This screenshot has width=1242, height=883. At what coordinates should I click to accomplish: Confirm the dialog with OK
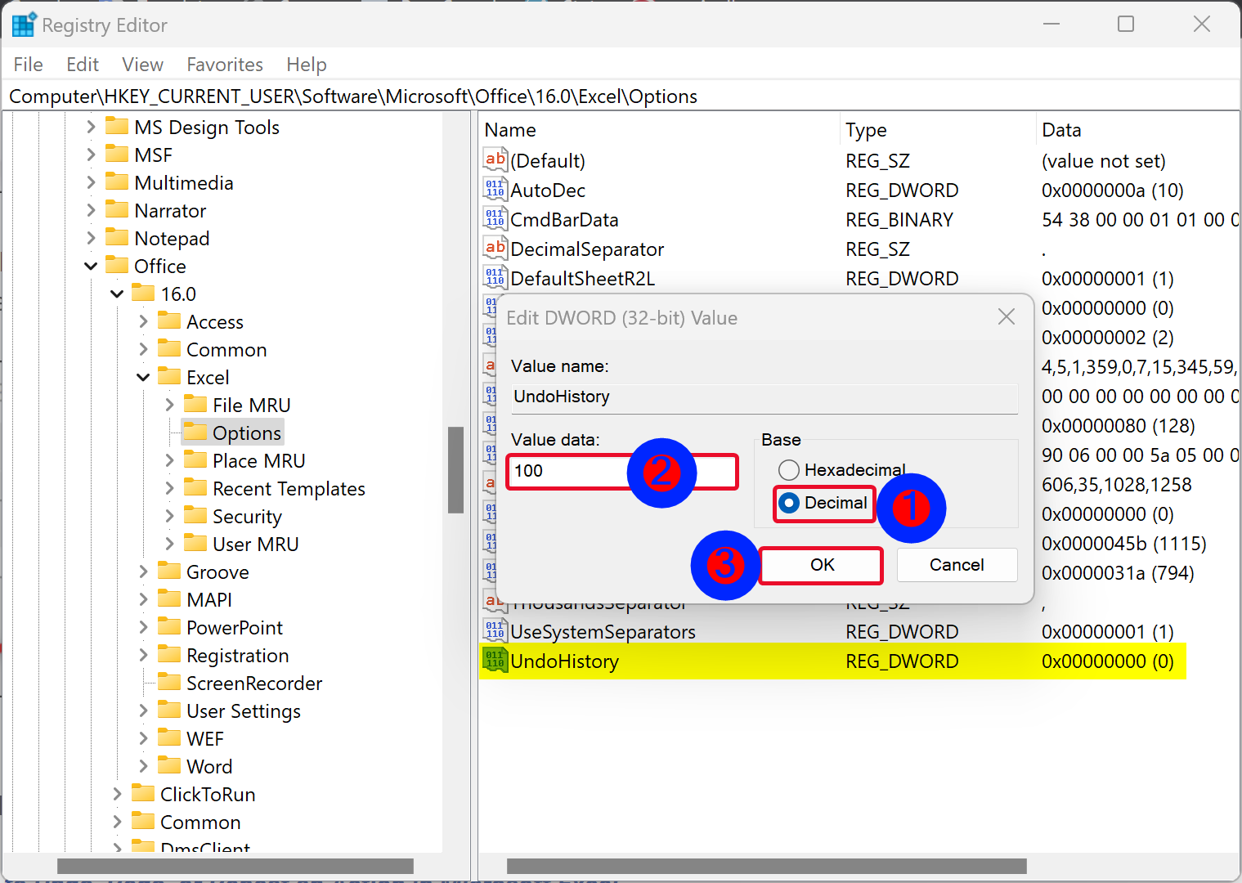click(x=822, y=565)
